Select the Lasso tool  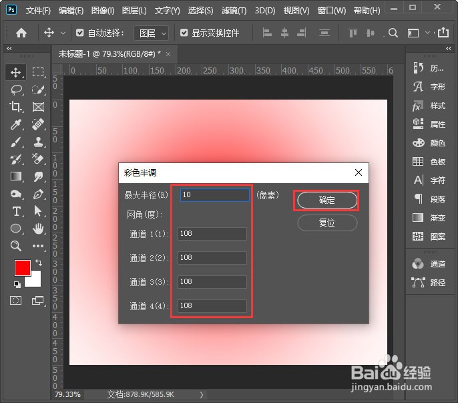click(x=16, y=90)
